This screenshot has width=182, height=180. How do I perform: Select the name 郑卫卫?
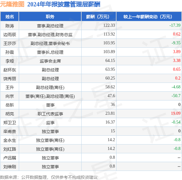10,123
